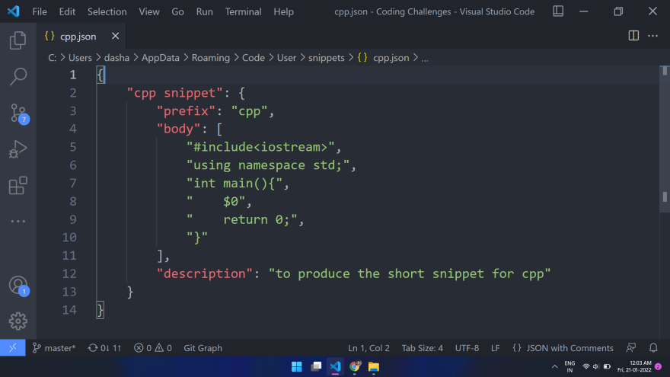
Task: Click the "#include<iostream>" string
Action: pos(260,147)
